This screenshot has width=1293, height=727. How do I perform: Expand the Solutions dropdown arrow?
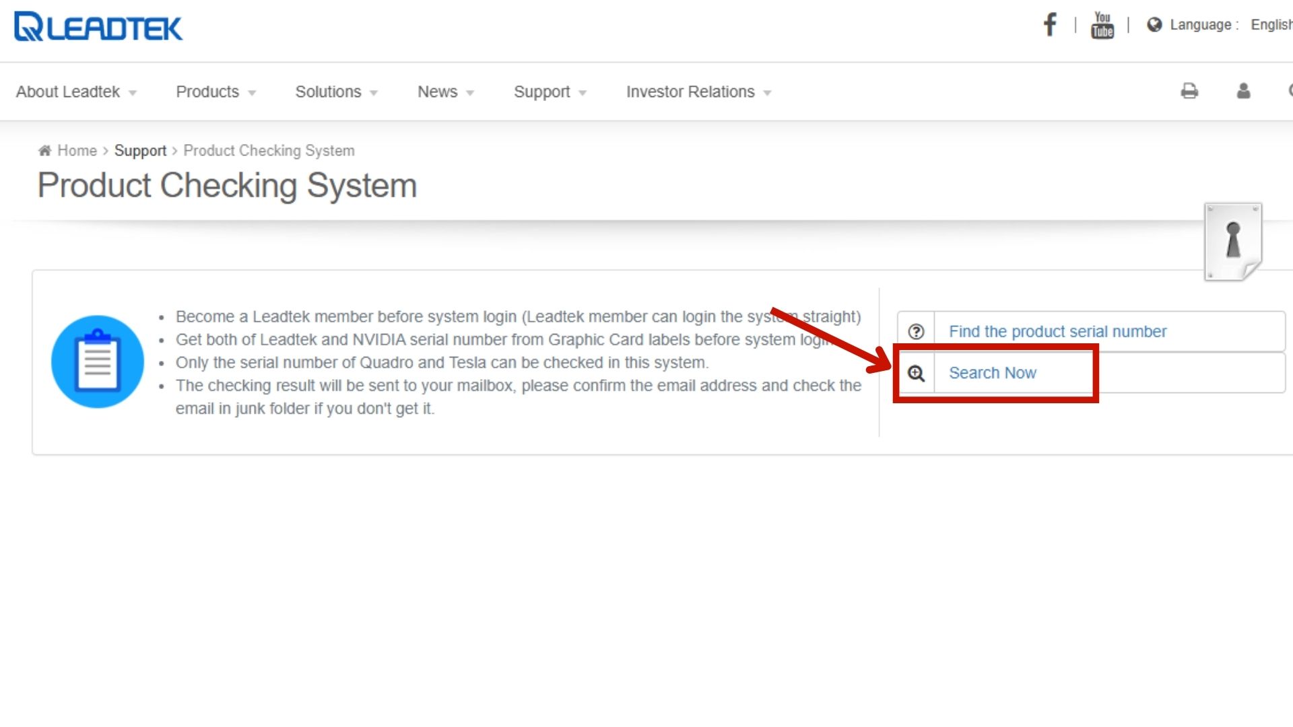pos(374,93)
